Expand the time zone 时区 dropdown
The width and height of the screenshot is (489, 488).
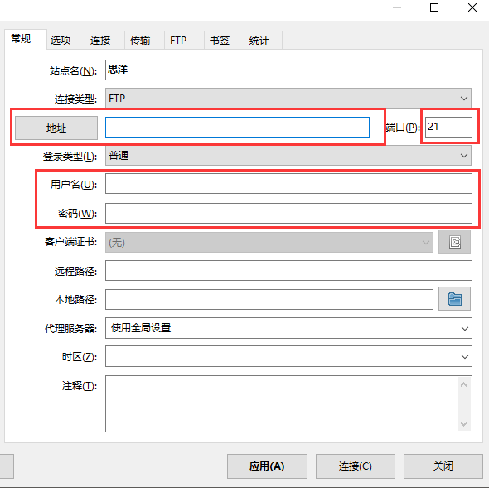click(x=288, y=356)
